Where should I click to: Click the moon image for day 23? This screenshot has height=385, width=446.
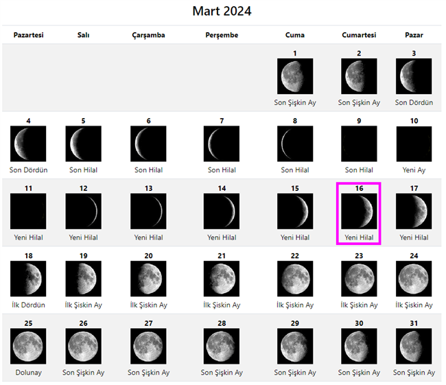359,279
